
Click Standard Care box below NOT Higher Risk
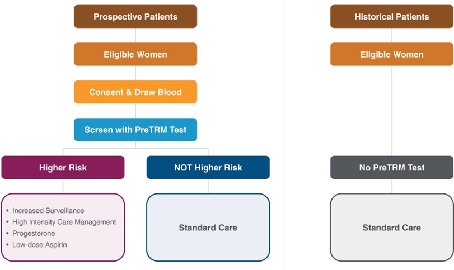(208, 228)
